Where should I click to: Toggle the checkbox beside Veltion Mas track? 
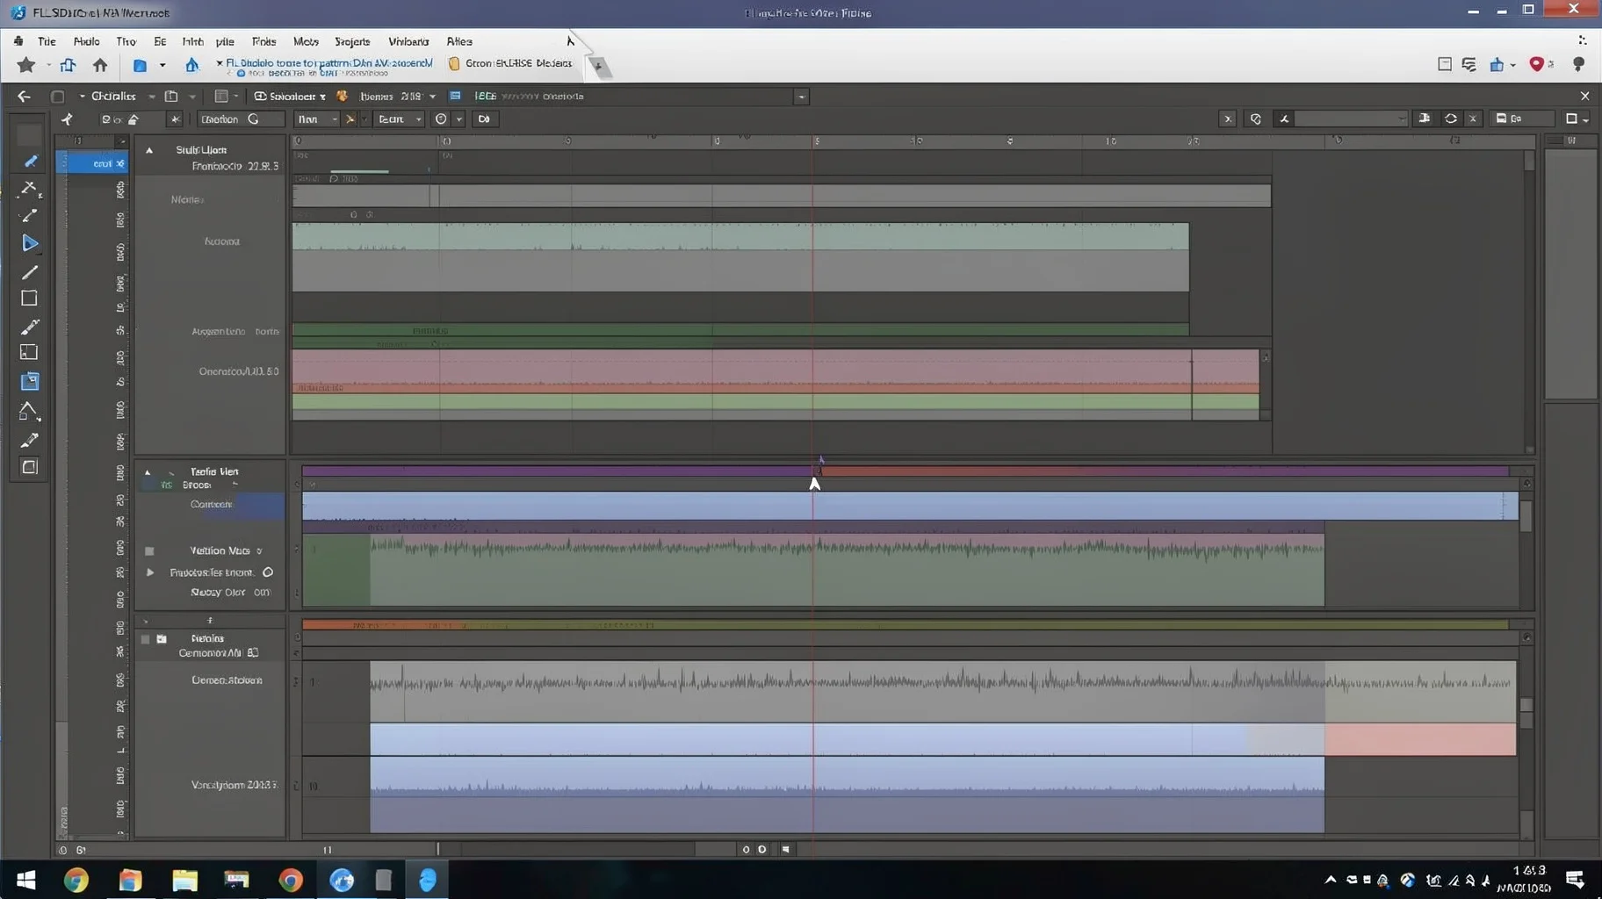[149, 551]
